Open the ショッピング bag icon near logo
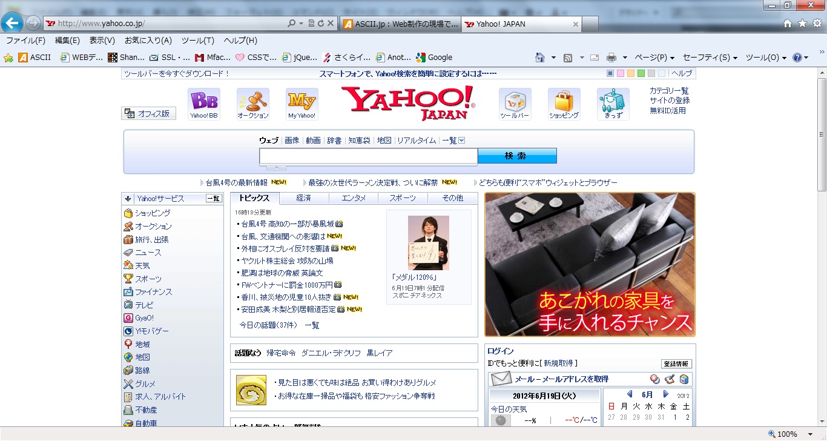 [564, 104]
